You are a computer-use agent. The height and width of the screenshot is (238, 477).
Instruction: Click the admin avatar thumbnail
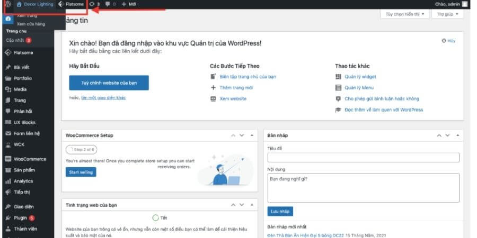click(x=464, y=4)
